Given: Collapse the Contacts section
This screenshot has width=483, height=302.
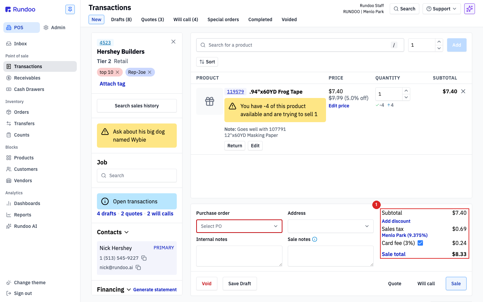Looking at the screenshot, I should (126, 232).
